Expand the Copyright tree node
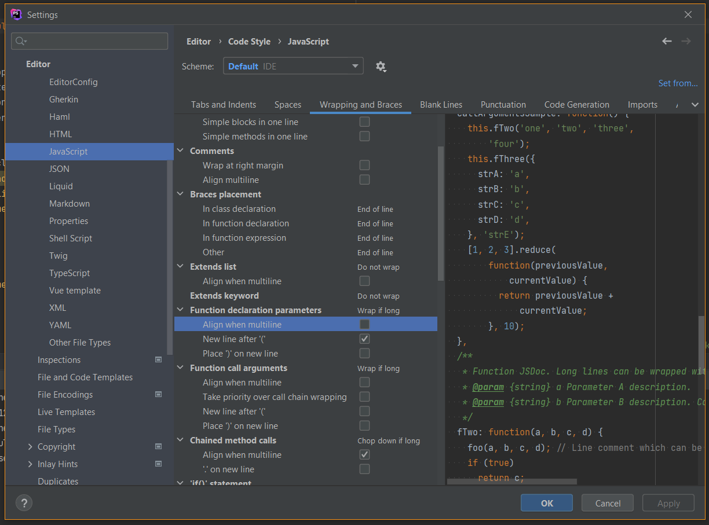This screenshot has width=709, height=525. 30,447
